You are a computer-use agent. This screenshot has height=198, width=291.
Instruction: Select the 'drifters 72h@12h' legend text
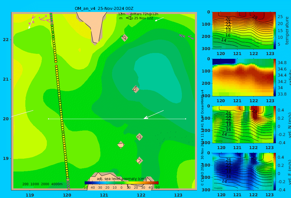(x=144, y=14)
